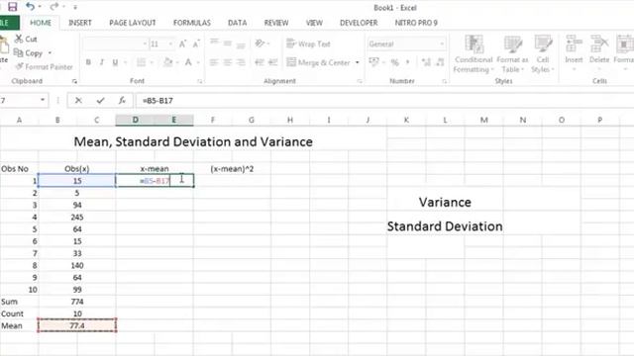Increase the cell indent
634x356 pixels.
[x=273, y=62]
